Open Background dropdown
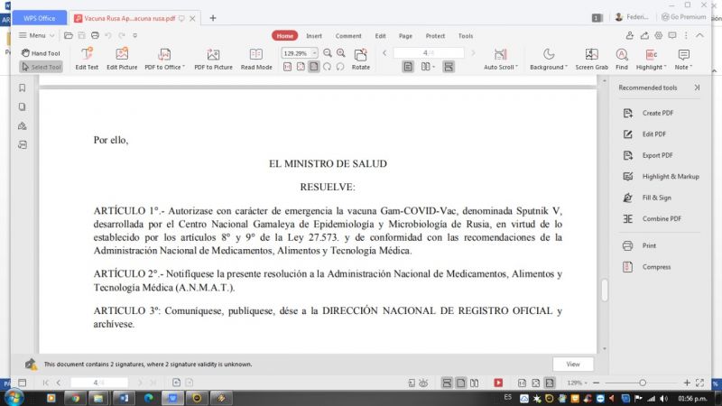This screenshot has width=722, height=406. 549,59
